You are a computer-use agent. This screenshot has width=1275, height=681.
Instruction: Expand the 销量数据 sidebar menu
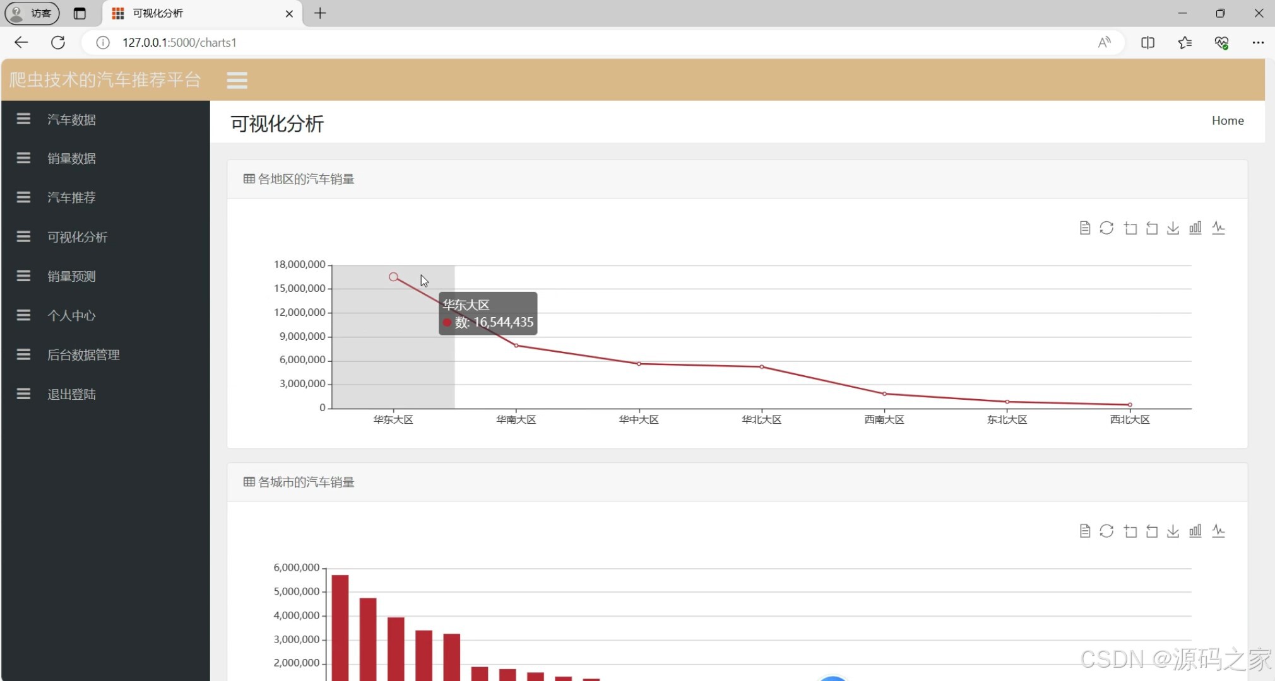[71, 159]
